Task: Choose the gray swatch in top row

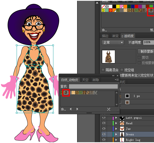Action: tap(144, 7)
